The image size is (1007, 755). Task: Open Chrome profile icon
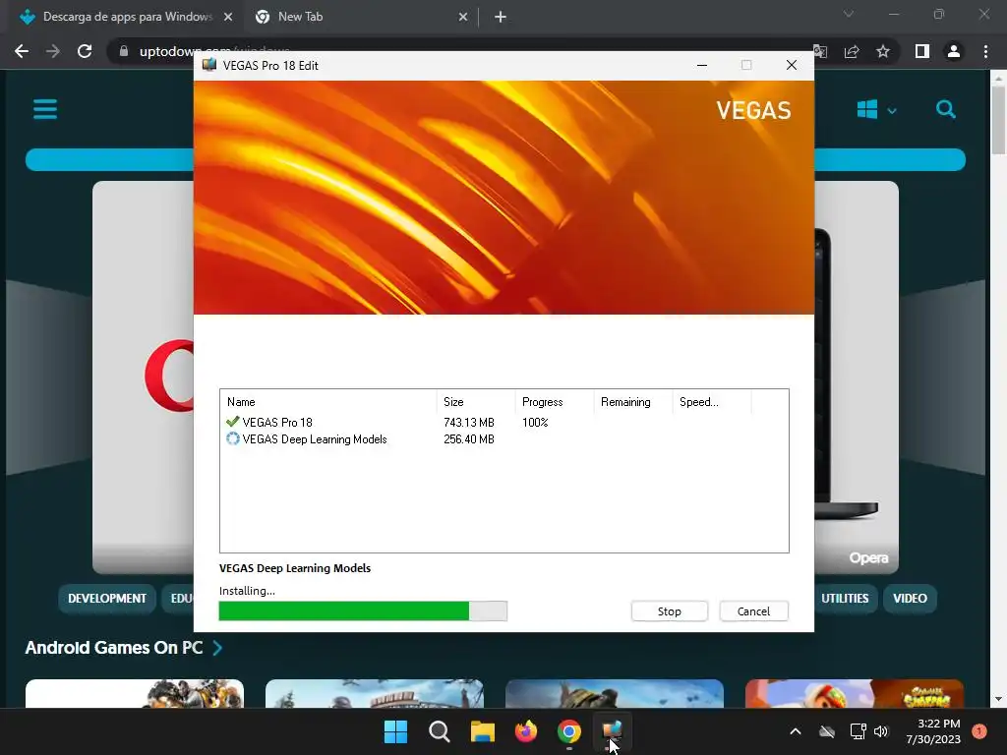954,51
